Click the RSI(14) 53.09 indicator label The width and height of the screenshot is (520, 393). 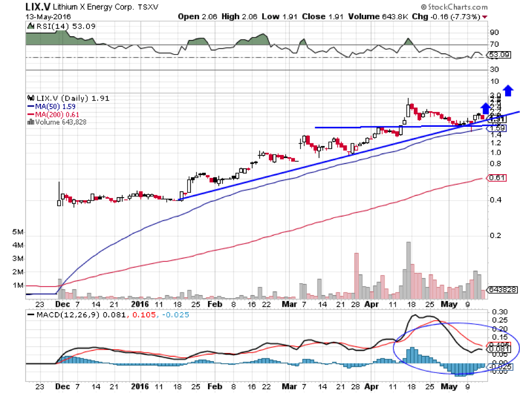(66, 26)
